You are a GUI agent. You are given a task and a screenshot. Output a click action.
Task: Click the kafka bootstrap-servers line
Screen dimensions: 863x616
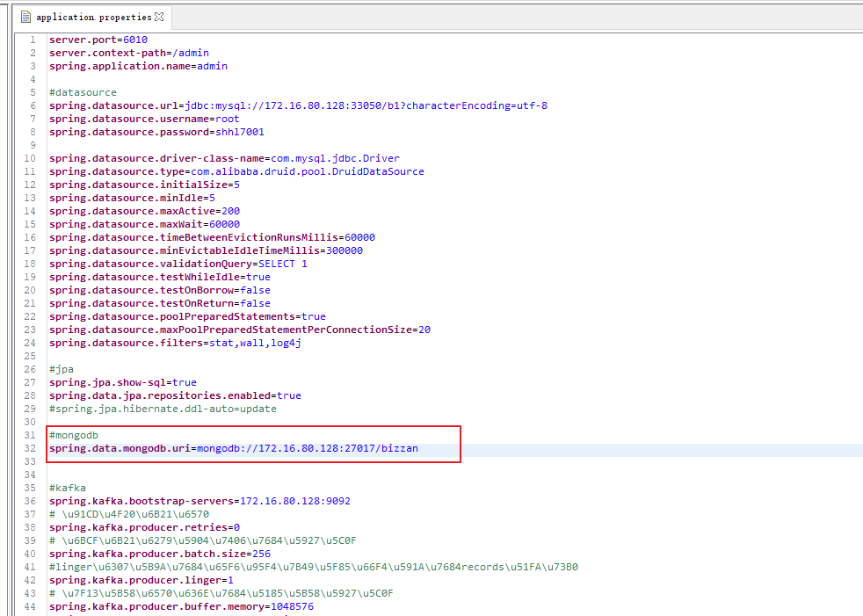coord(199,501)
